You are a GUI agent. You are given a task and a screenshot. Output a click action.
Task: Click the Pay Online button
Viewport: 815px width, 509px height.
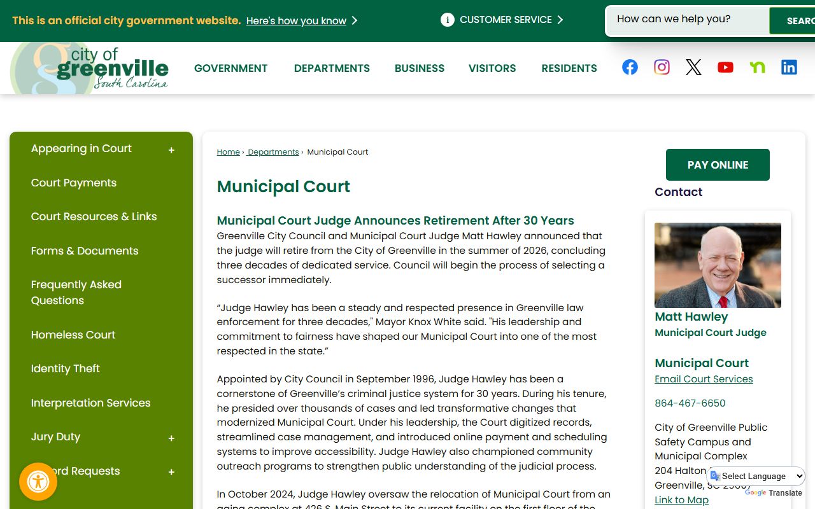718,165
